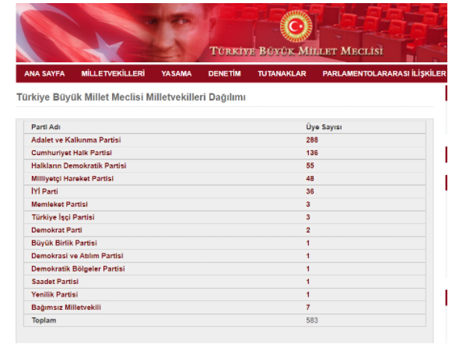
Task: Go to the DENETİM menu
Action: [225, 73]
